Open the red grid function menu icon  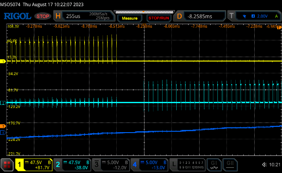[x=7, y=165]
